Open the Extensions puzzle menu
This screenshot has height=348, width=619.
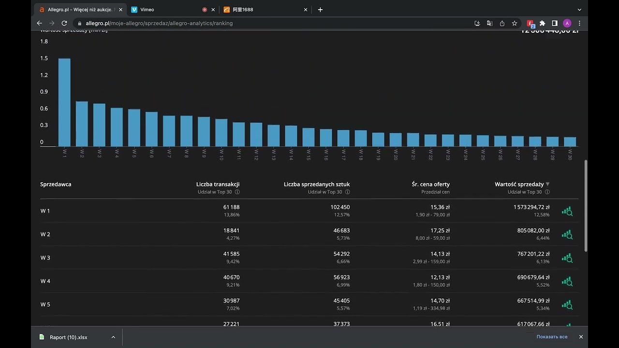click(543, 23)
